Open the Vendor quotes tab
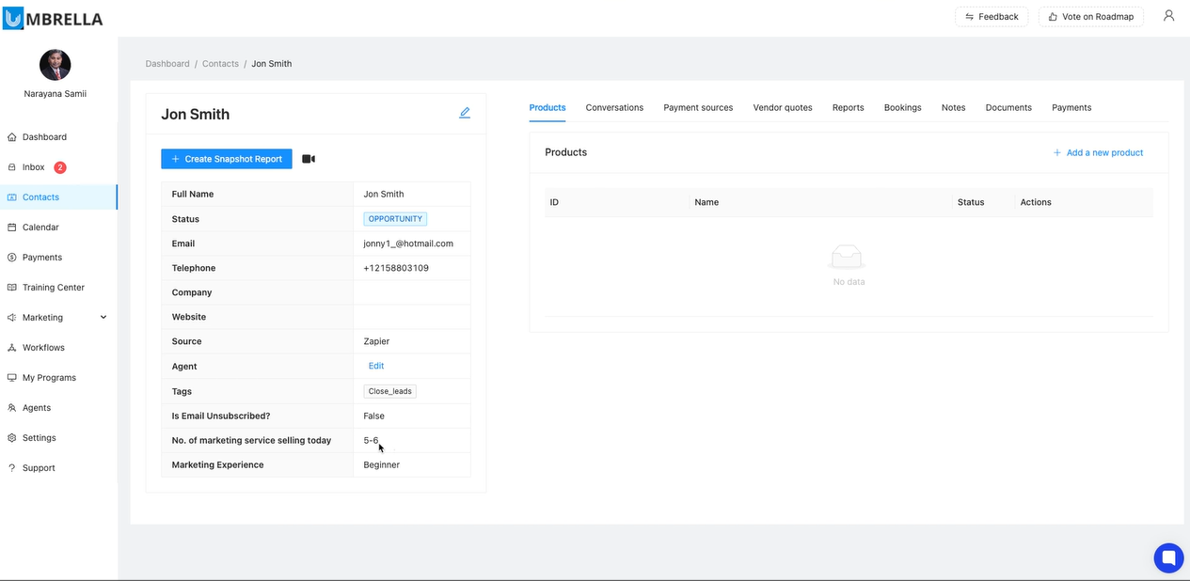This screenshot has width=1190, height=581. [783, 107]
